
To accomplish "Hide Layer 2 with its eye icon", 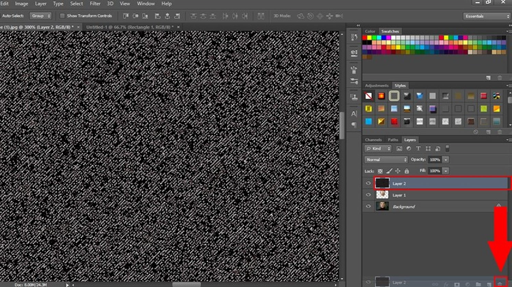I will (x=368, y=183).
